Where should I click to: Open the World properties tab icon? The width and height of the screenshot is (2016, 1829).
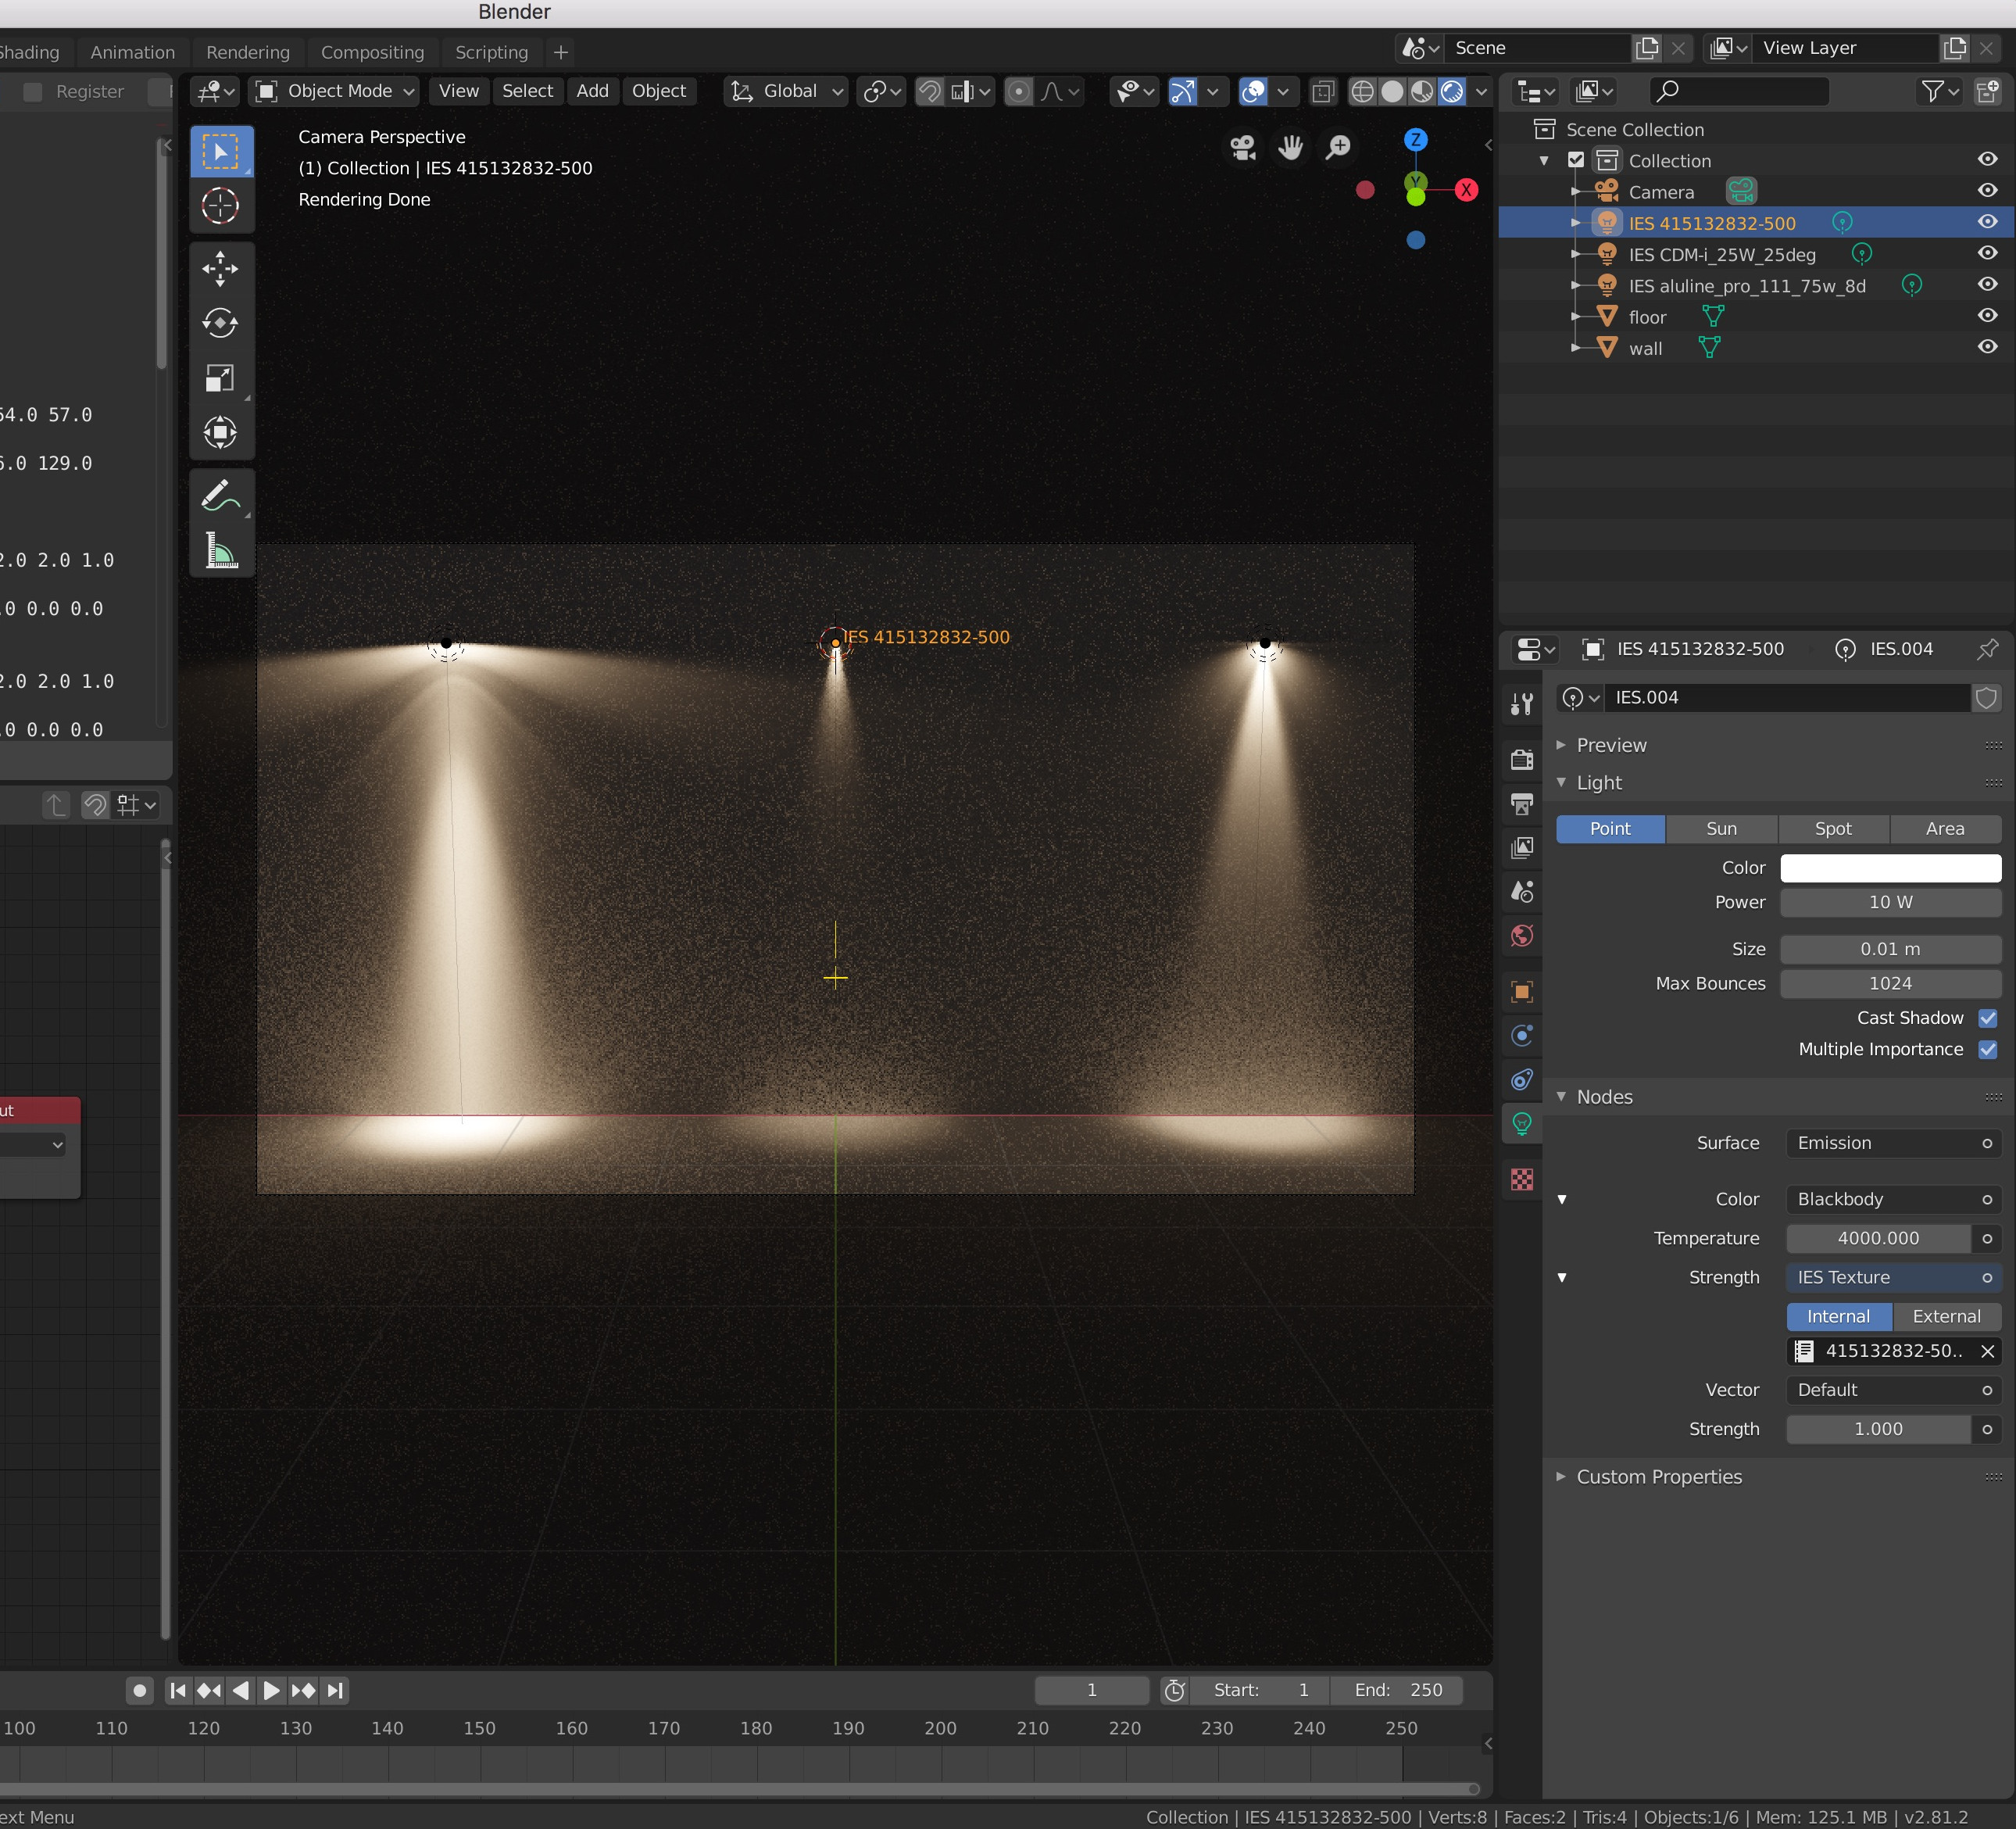(1522, 936)
